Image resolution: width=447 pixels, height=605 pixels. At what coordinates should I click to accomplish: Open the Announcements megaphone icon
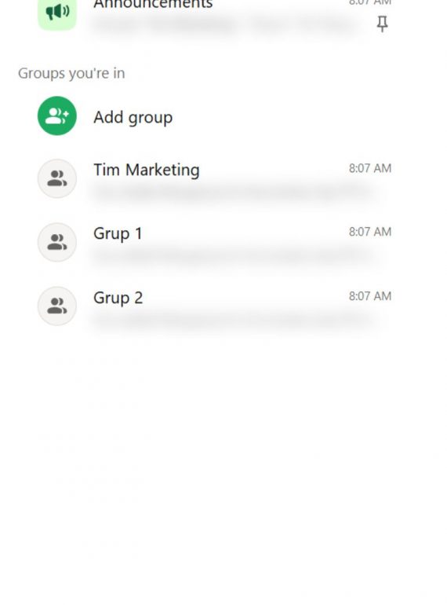57,13
